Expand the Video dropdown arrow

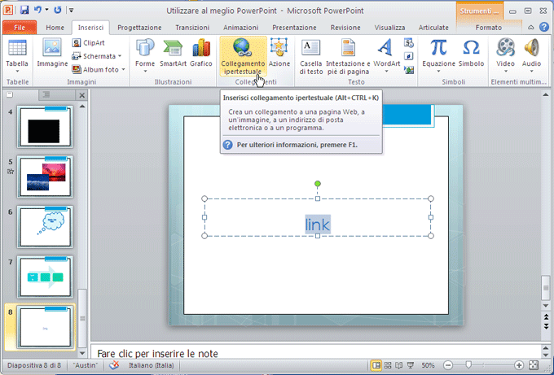click(x=505, y=72)
